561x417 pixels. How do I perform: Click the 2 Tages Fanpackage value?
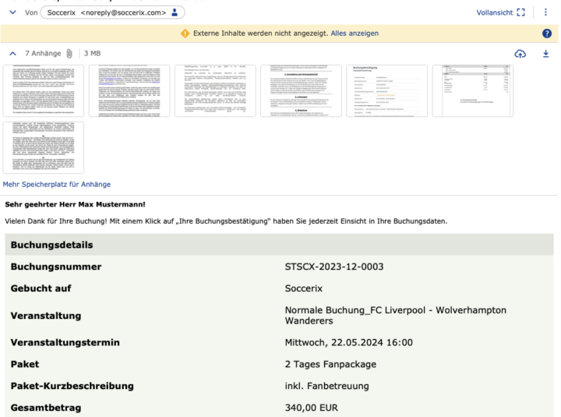(330, 364)
